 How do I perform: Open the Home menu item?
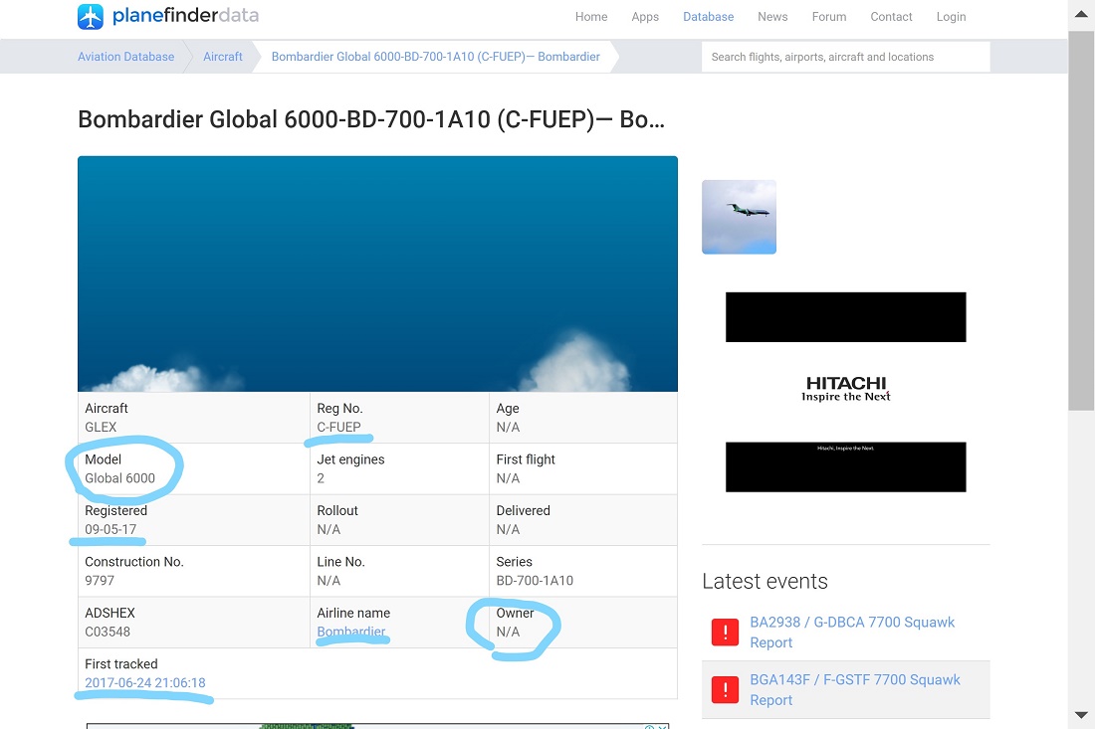coord(591,17)
